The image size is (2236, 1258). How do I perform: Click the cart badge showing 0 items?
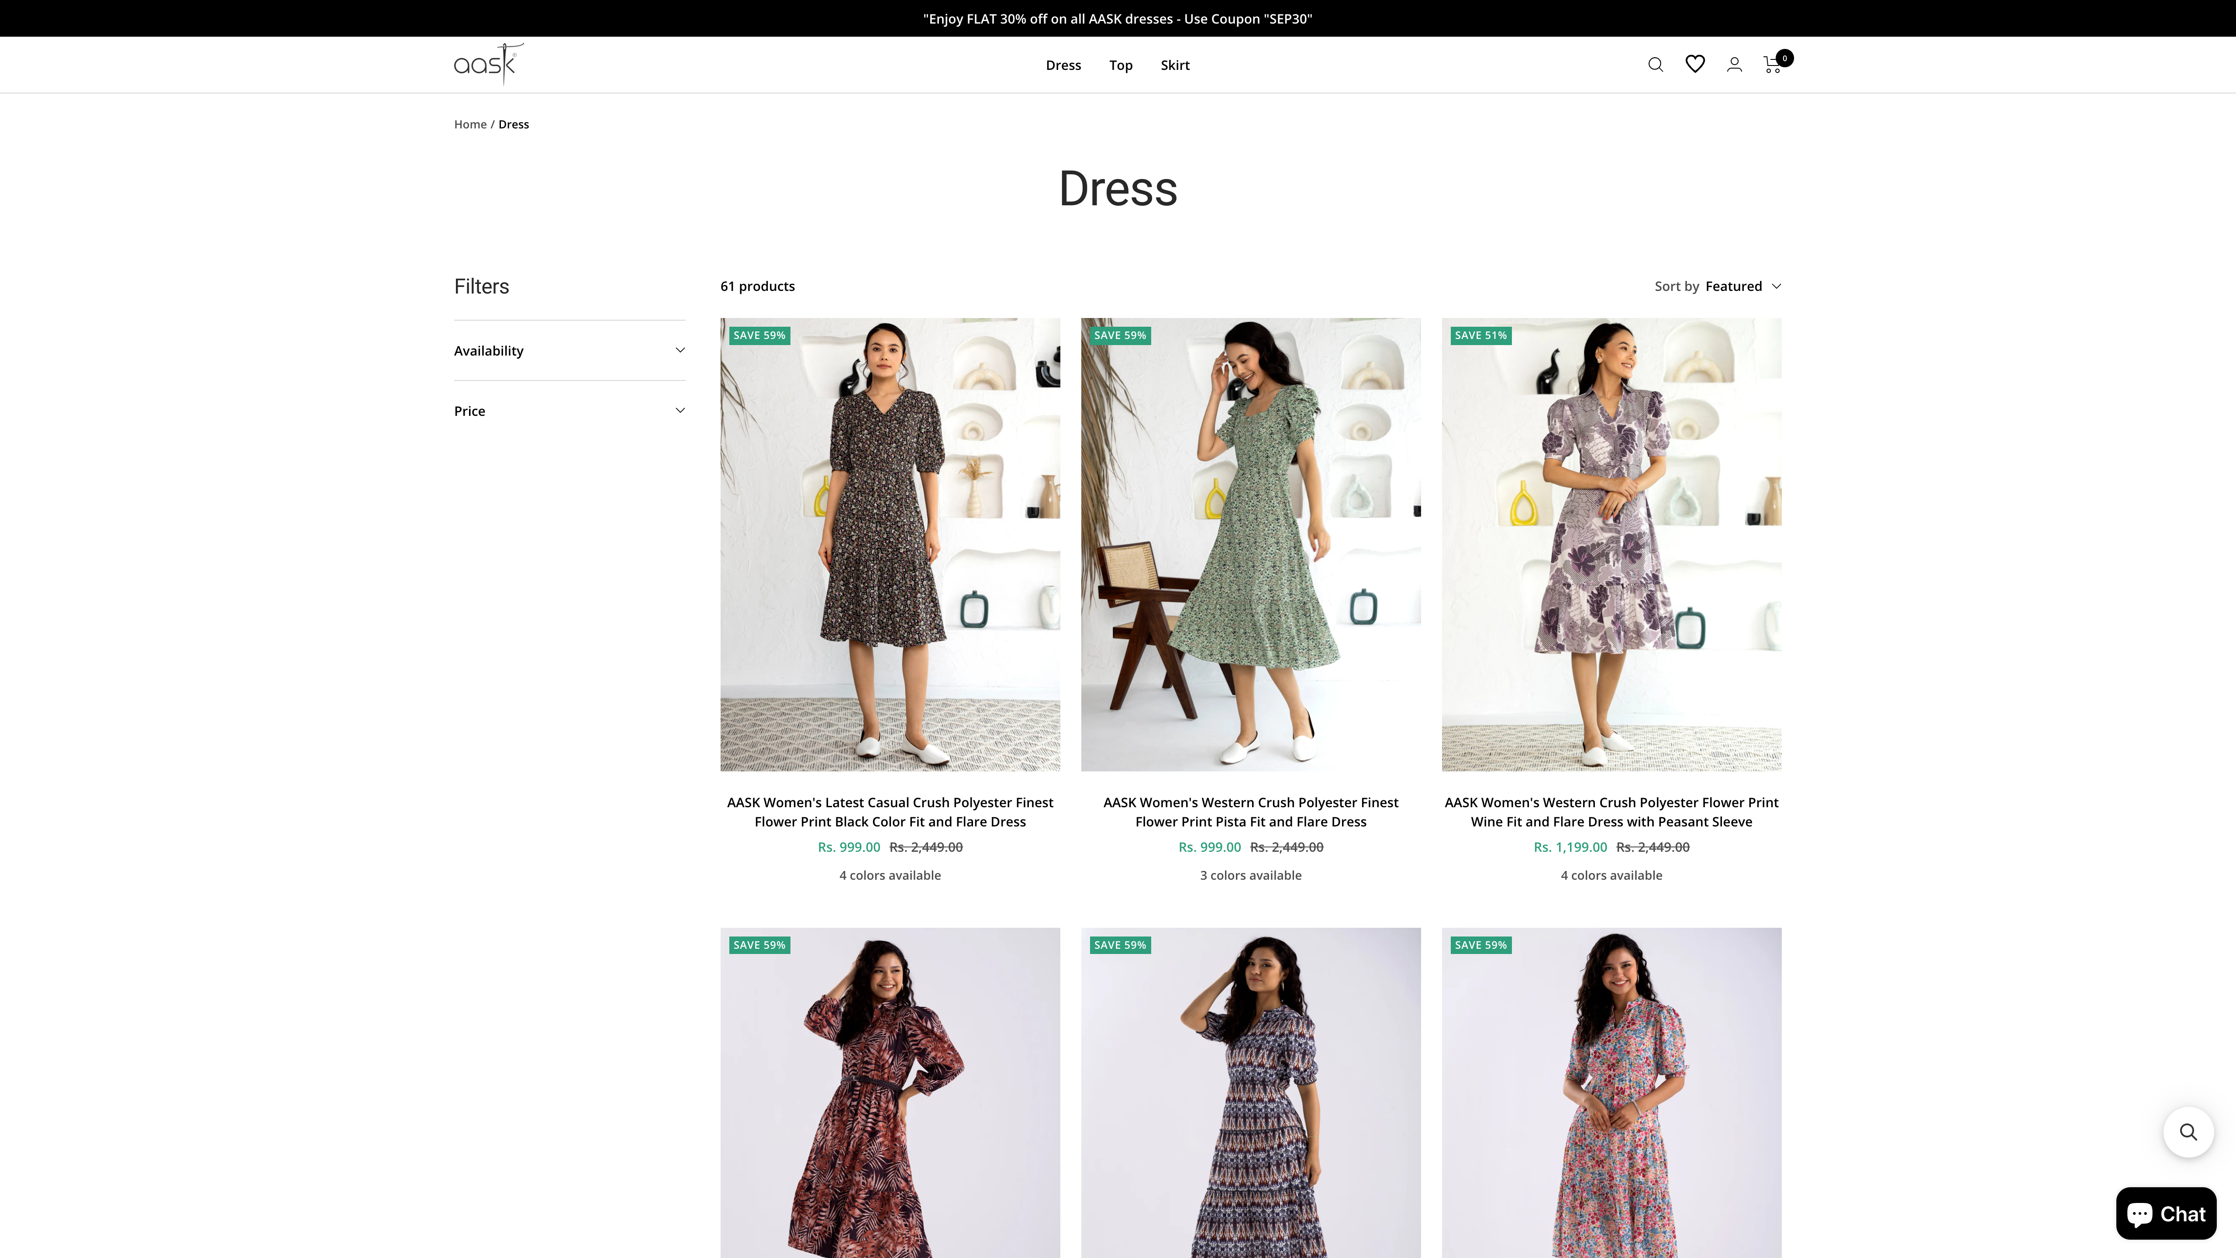tap(1784, 57)
